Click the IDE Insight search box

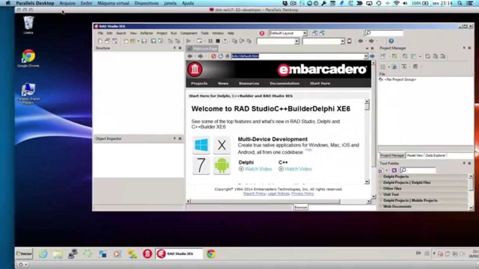pyautogui.click(x=384, y=33)
